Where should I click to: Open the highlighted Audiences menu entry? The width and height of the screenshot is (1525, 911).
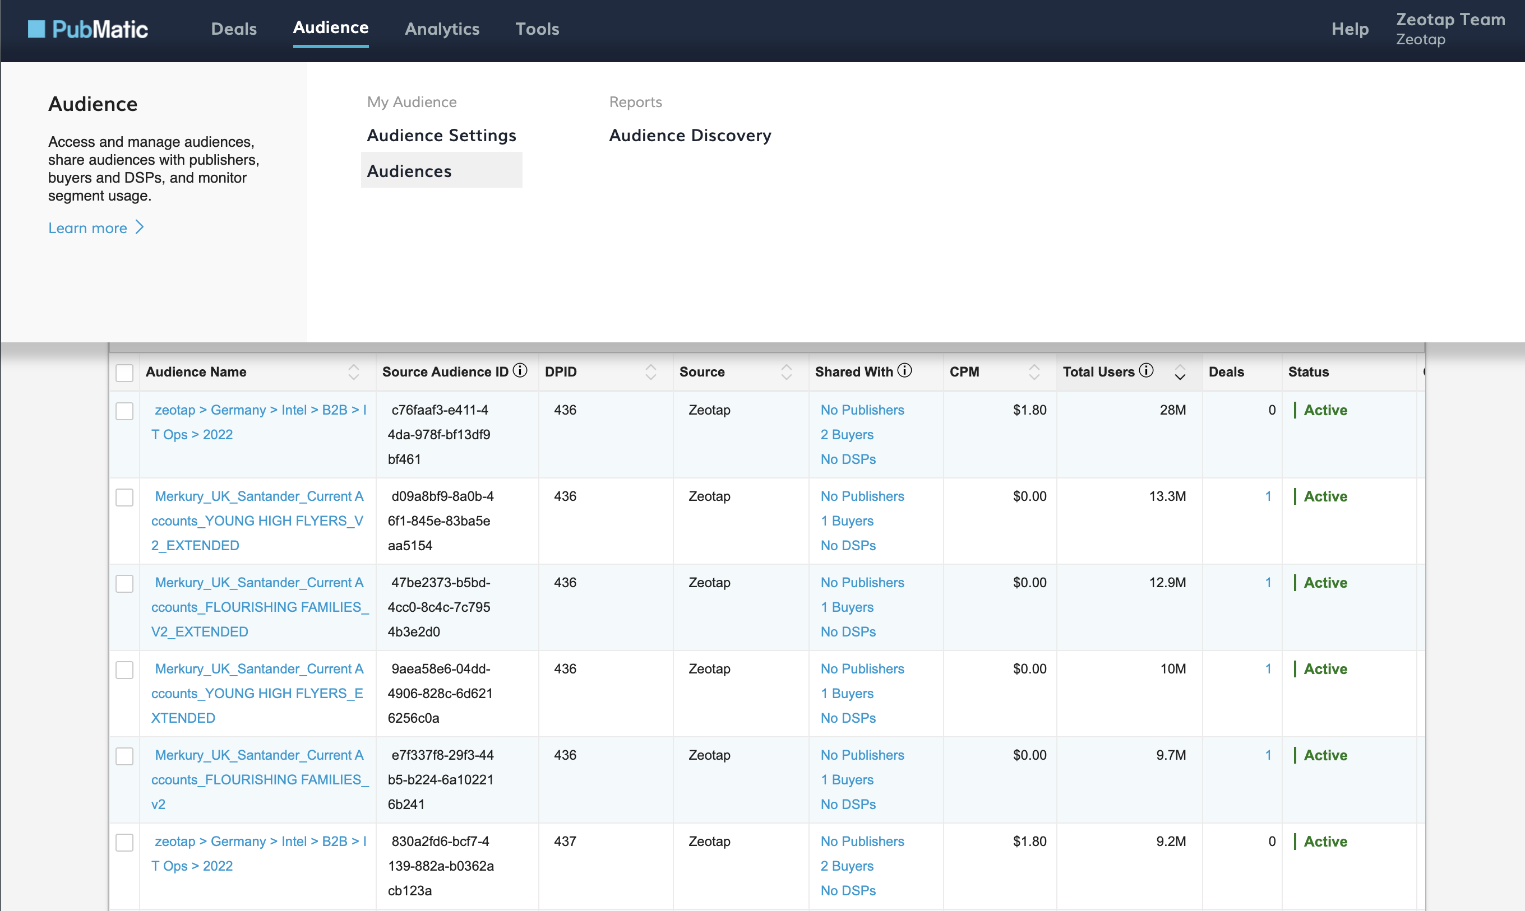point(409,171)
